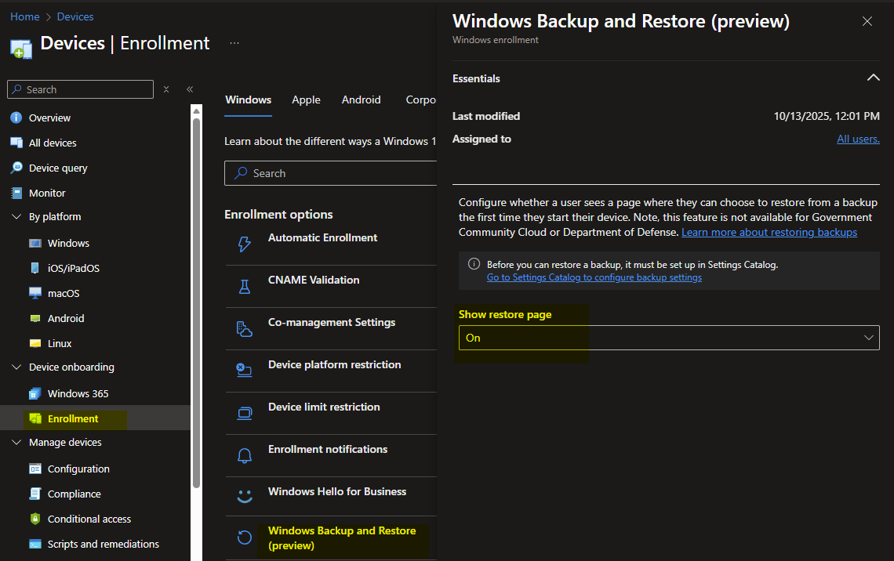The image size is (894, 561).
Task: Collapse the Manage devices group
Action: pos(16,443)
